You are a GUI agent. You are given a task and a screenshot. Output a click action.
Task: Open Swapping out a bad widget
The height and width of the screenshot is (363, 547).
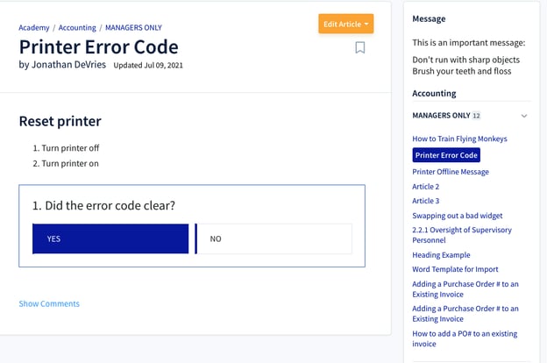(x=458, y=216)
